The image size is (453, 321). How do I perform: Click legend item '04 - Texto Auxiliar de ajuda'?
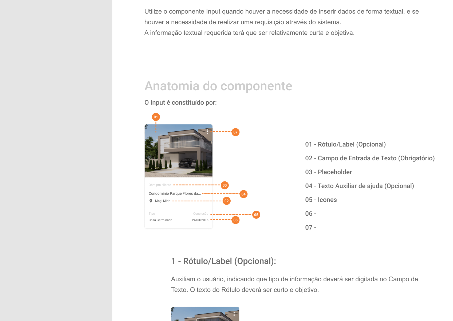click(360, 186)
